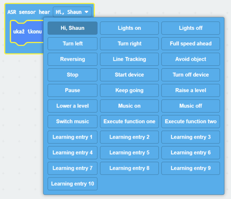231x199 pixels.
Task: Pick the 'Lights off' command
Action: click(x=191, y=28)
